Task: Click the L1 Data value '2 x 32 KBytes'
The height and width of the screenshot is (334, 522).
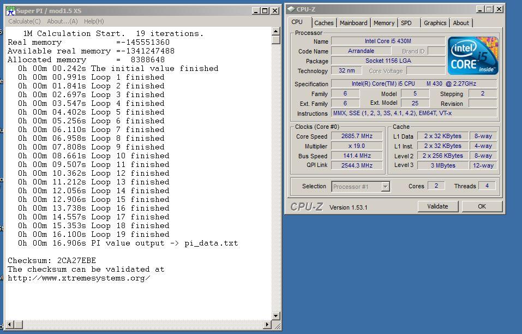Action: click(442, 136)
